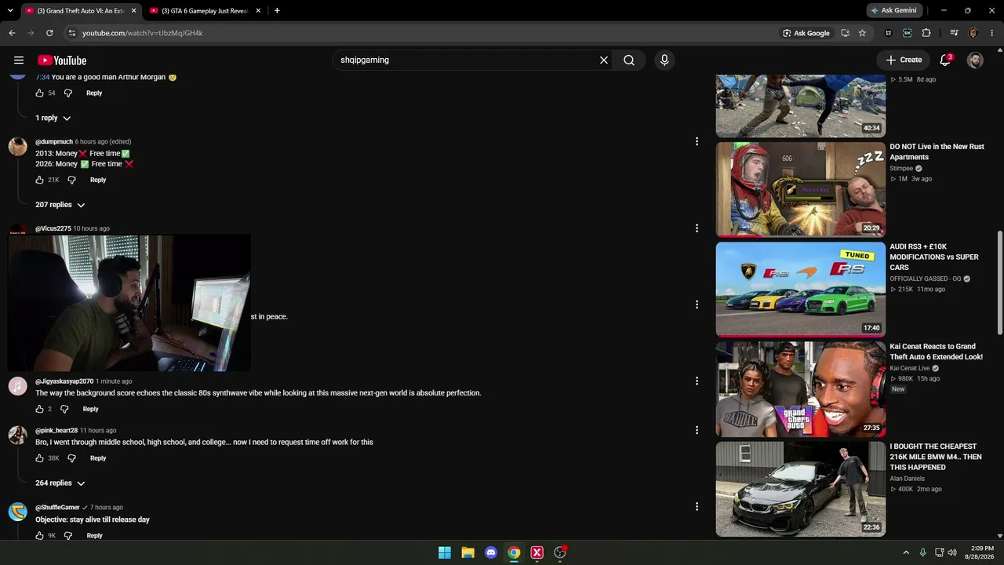
Task: Click the magnifying glass search button
Action: point(629,60)
